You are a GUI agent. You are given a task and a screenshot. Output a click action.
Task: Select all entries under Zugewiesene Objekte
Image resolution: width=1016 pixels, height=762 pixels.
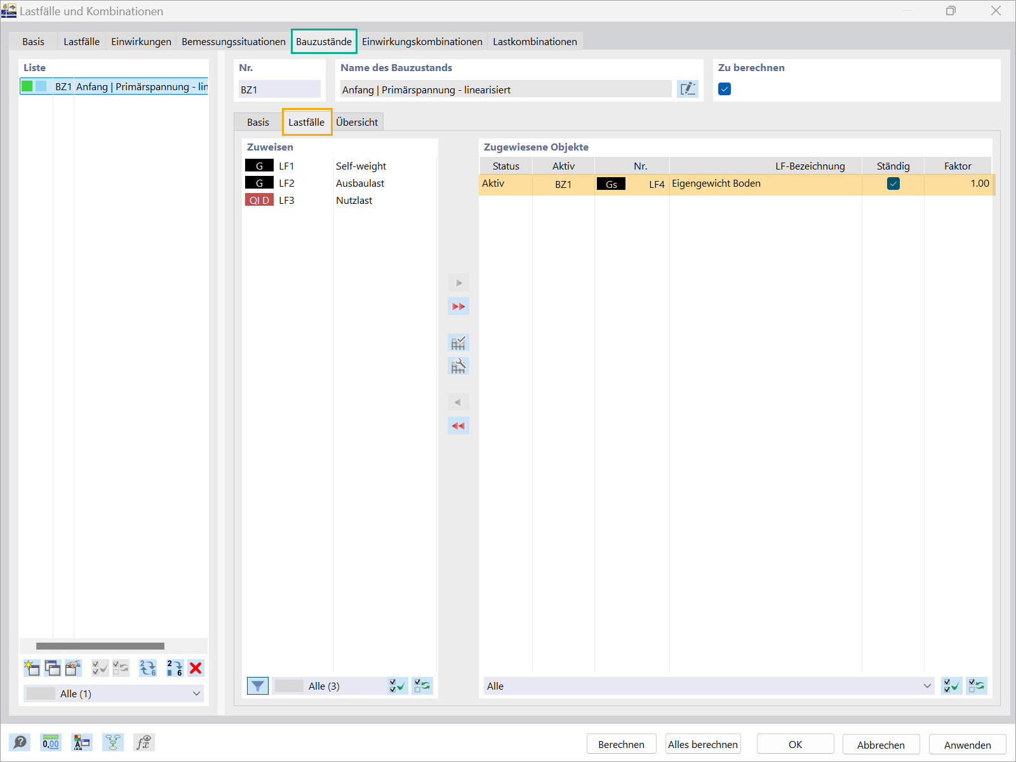point(952,686)
